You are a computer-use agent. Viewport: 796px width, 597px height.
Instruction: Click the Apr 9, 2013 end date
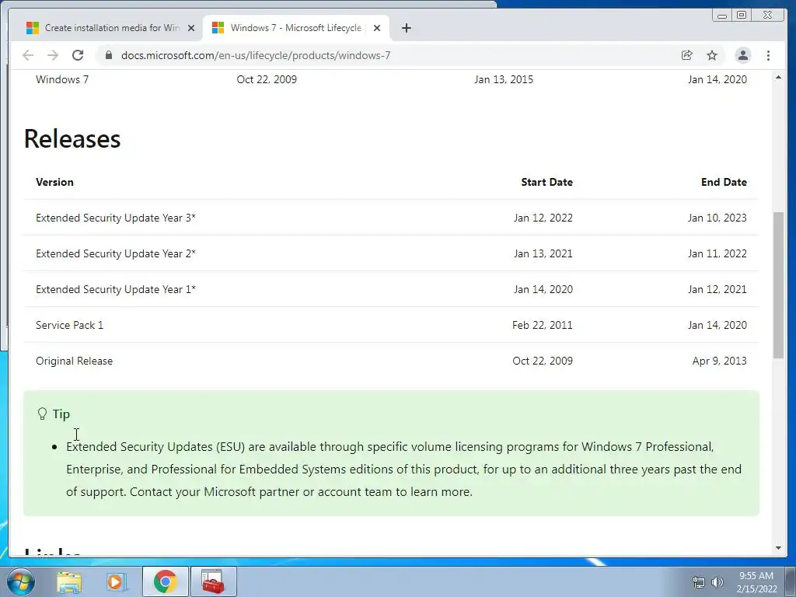(x=719, y=361)
